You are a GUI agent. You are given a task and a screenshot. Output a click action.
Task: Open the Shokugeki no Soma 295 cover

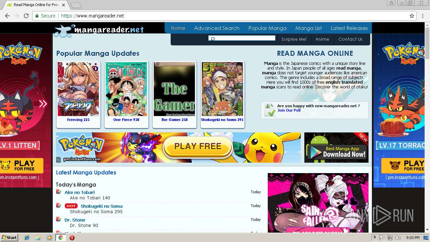(222, 89)
